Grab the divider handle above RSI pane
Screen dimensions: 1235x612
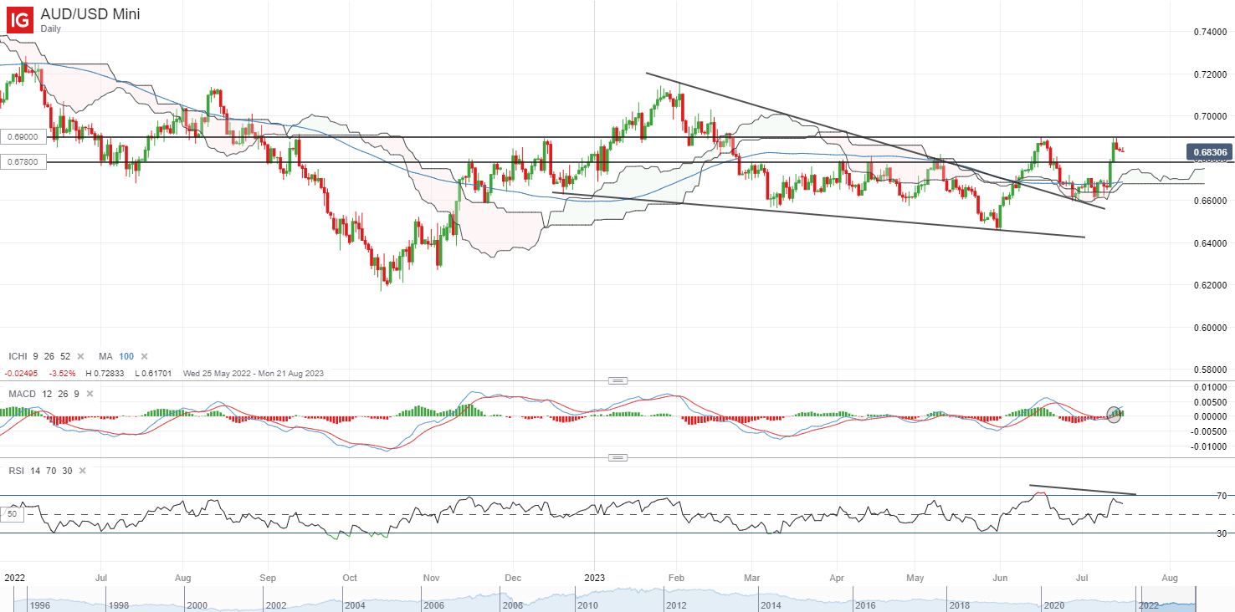[617, 457]
